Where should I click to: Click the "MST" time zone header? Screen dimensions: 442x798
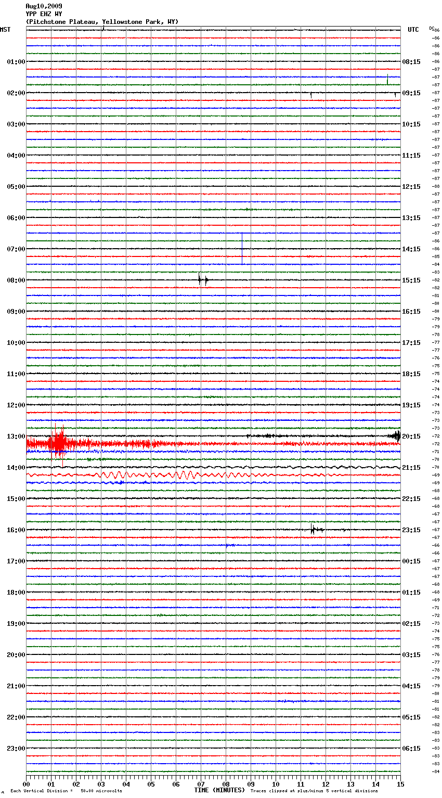tap(5, 30)
